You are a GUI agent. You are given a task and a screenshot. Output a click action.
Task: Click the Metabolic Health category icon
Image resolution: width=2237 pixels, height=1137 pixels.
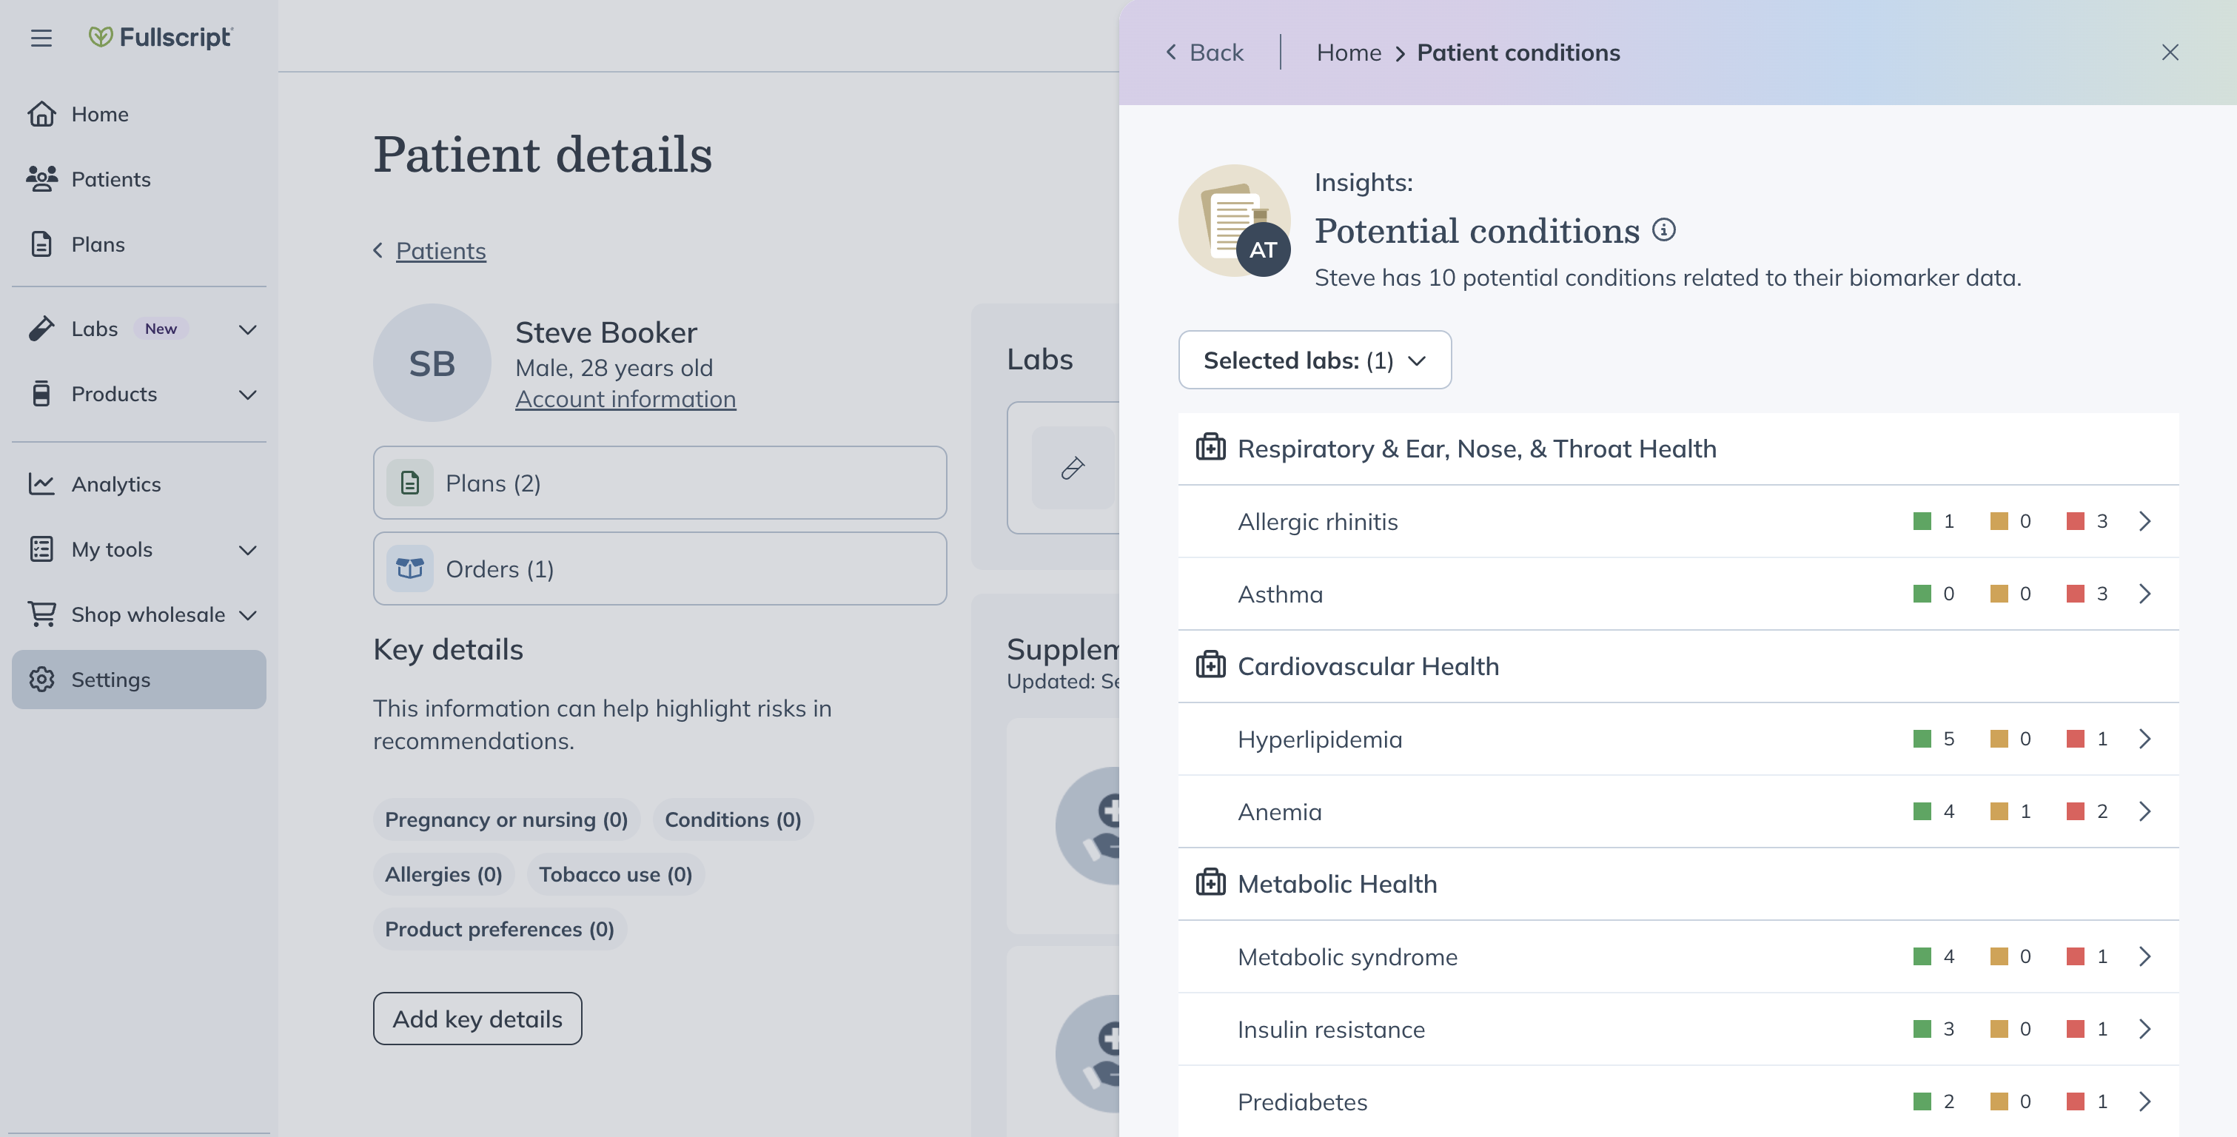coord(1210,883)
